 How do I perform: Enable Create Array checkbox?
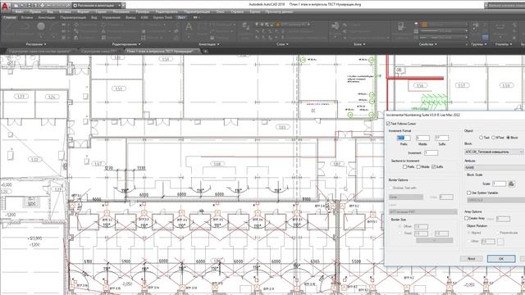467,218
